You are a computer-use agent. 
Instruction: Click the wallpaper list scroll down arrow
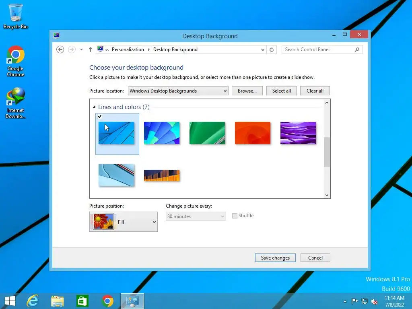327,195
